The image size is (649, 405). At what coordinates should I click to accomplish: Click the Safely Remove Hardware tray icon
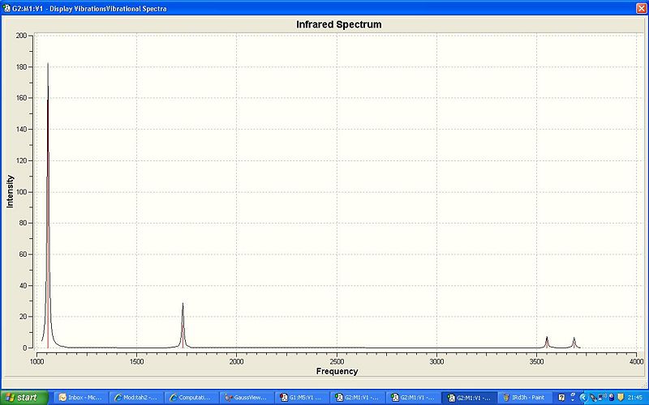593,398
